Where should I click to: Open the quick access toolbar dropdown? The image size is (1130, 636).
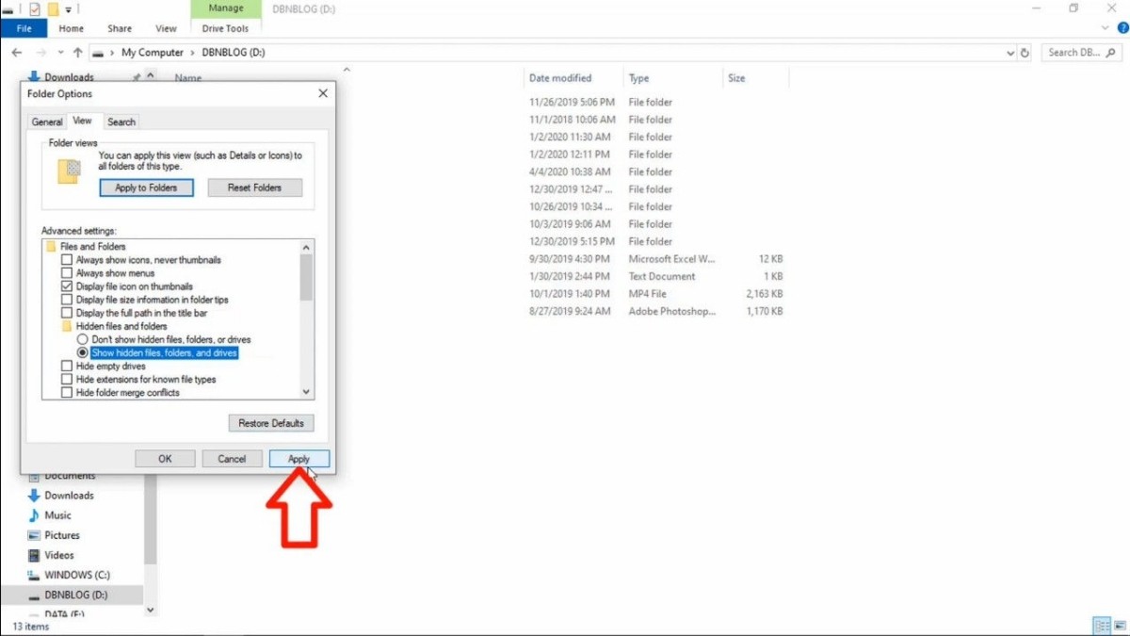pos(69,8)
